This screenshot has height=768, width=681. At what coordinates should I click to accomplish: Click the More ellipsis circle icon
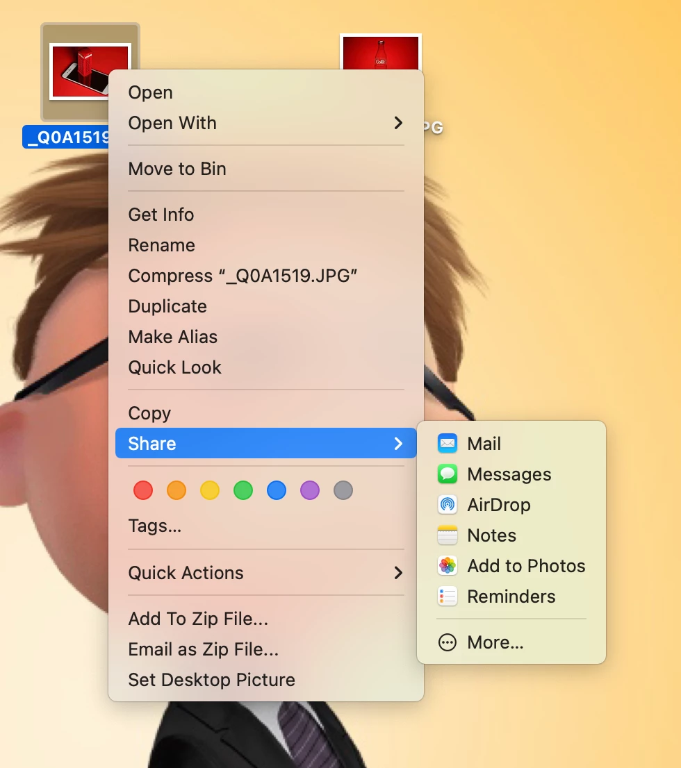pos(447,642)
